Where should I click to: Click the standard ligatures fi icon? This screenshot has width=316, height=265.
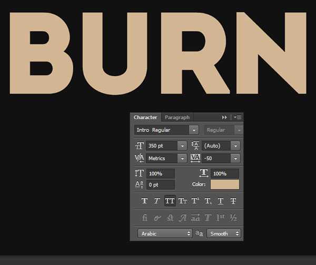(x=144, y=218)
